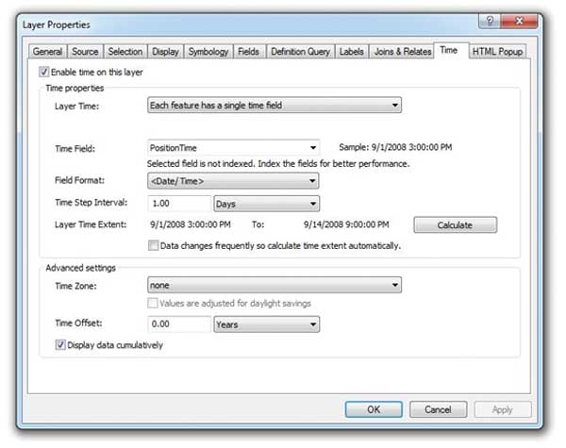The width and height of the screenshot is (566, 448).
Task: Click the Cancel button
Action: 439,409
